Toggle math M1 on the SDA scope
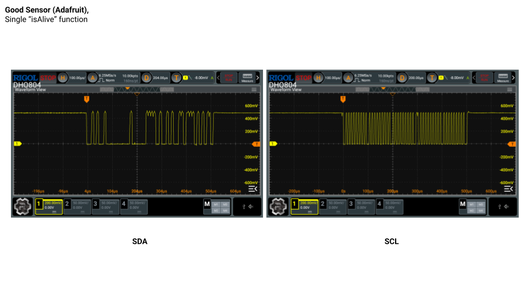Image resolution: width=526 pixels, height=296 pixels. pos(216,204)
